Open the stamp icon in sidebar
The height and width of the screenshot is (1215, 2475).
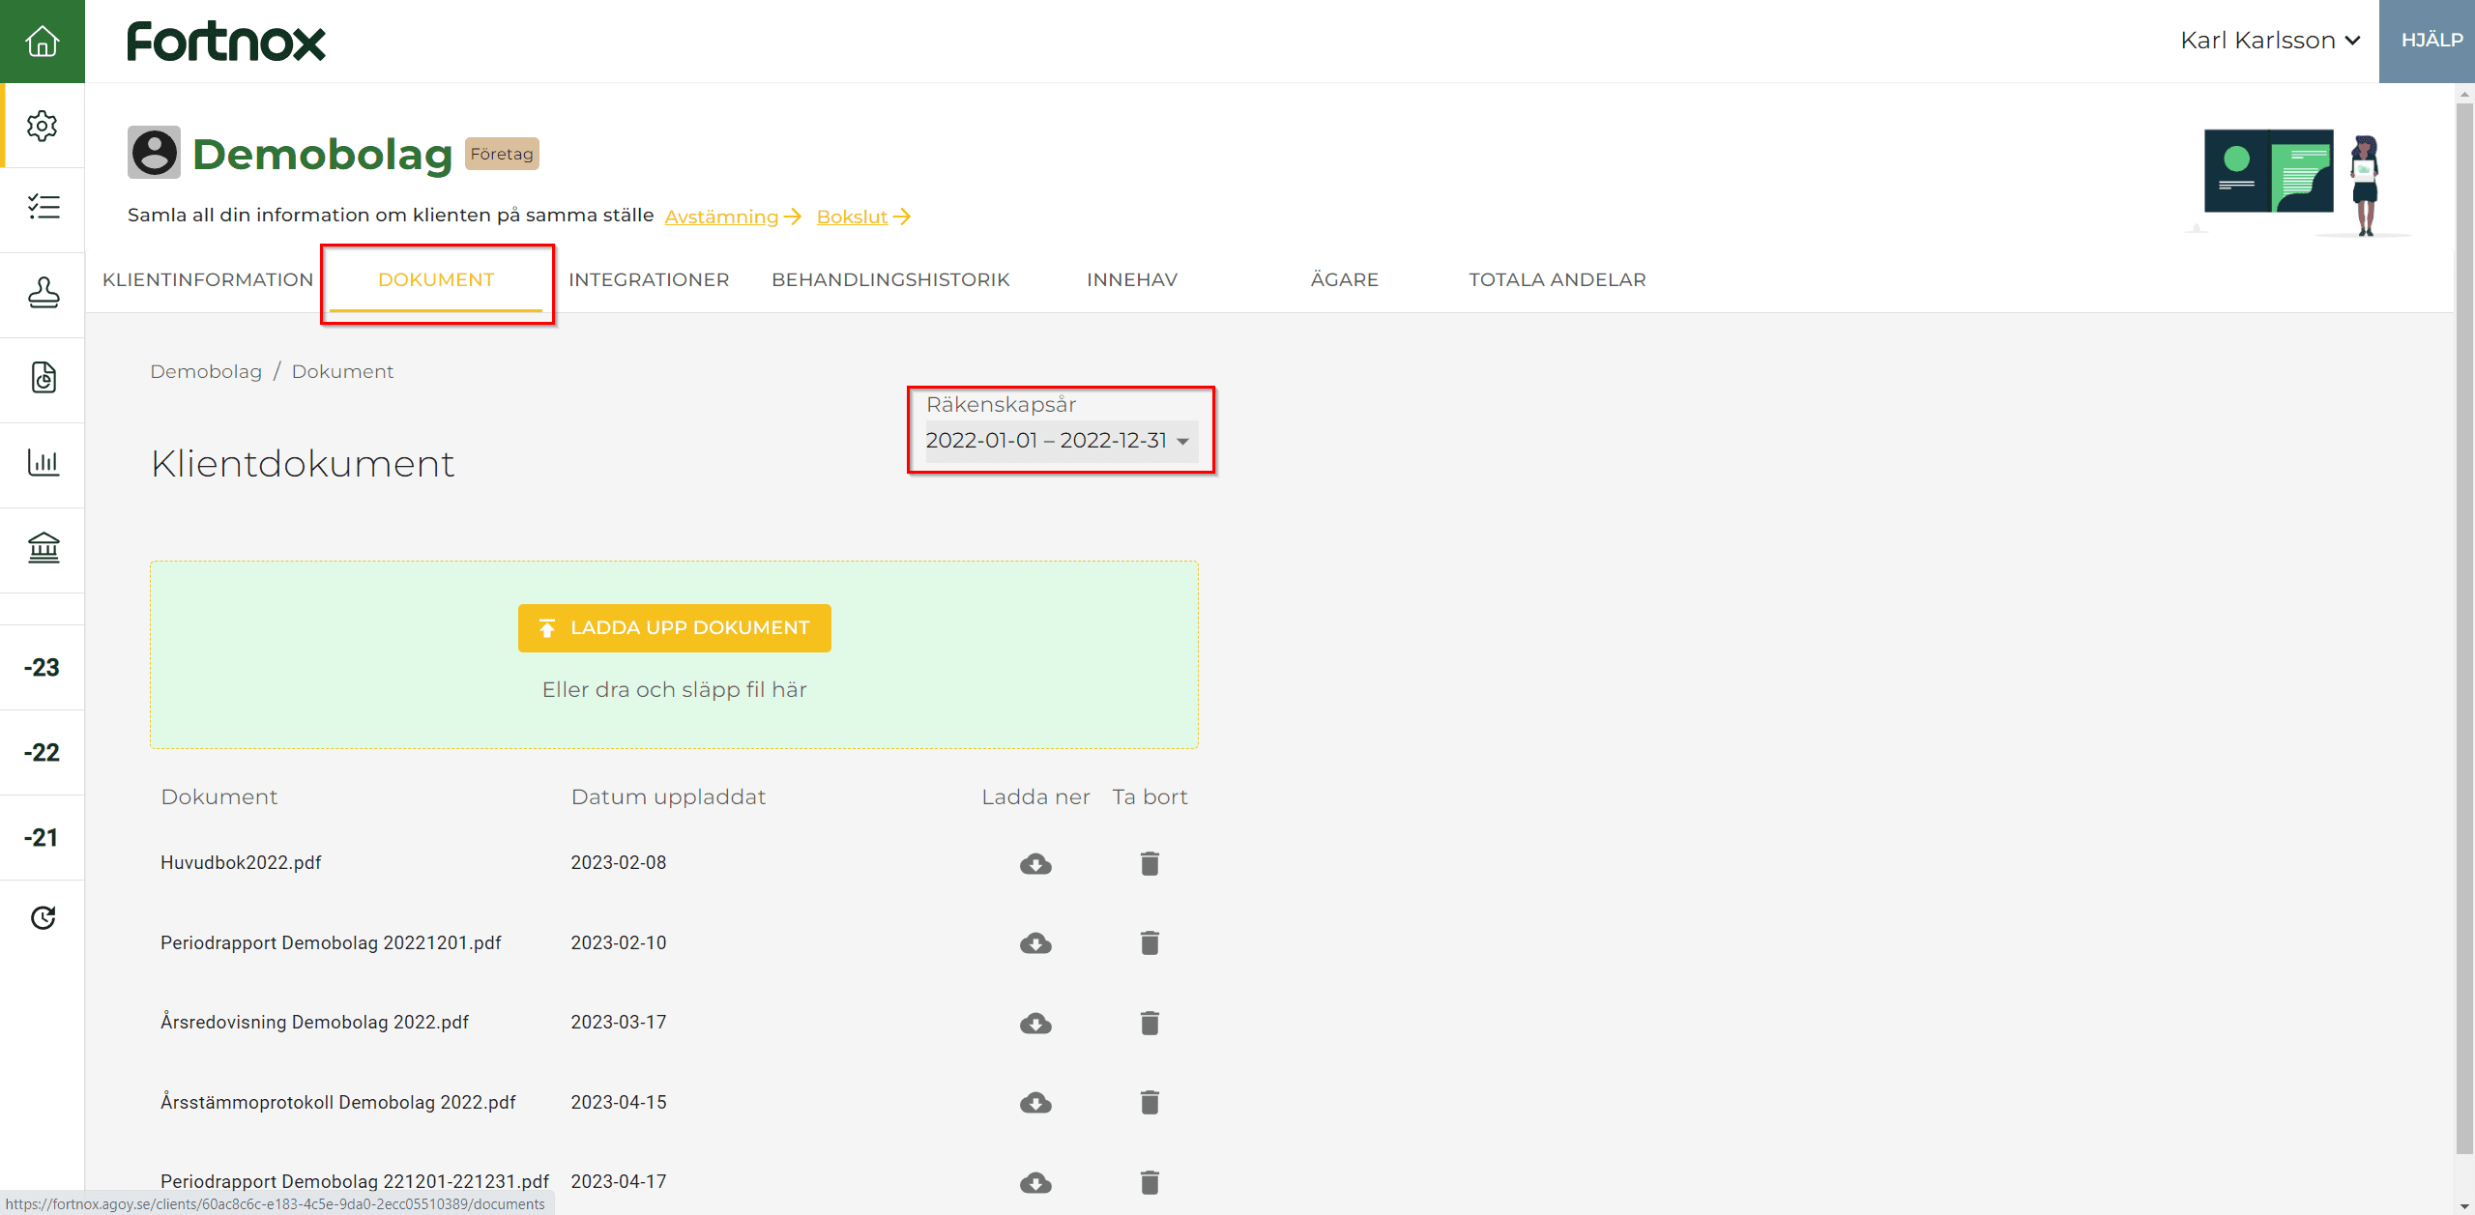tap(43, 293)
